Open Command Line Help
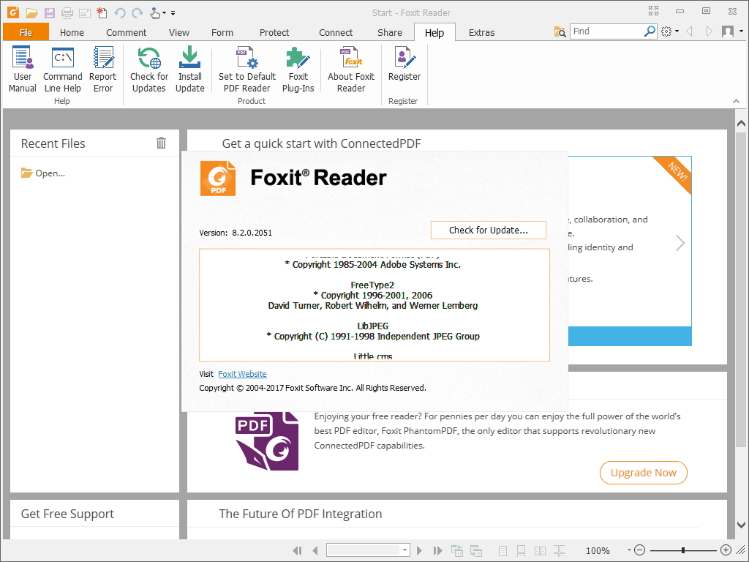749x562 pixels. [x=62, y=68]
